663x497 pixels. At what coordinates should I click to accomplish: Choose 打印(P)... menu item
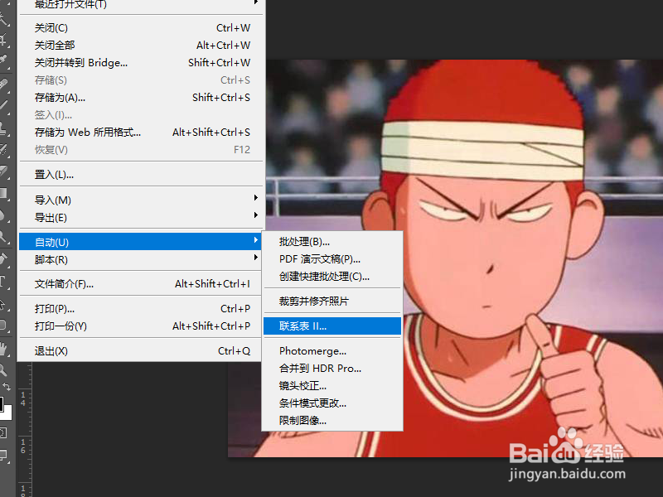click(x=141, y=308)
